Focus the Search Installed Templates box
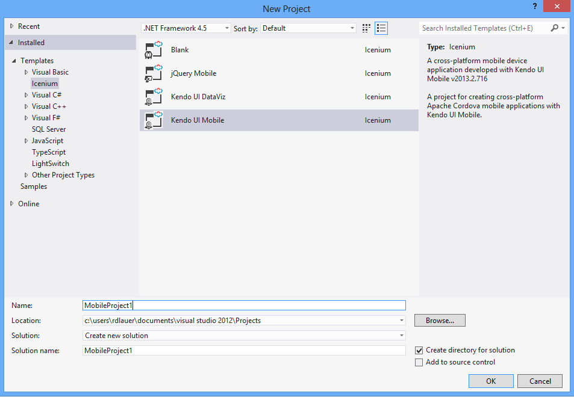 tap(484, 28)
